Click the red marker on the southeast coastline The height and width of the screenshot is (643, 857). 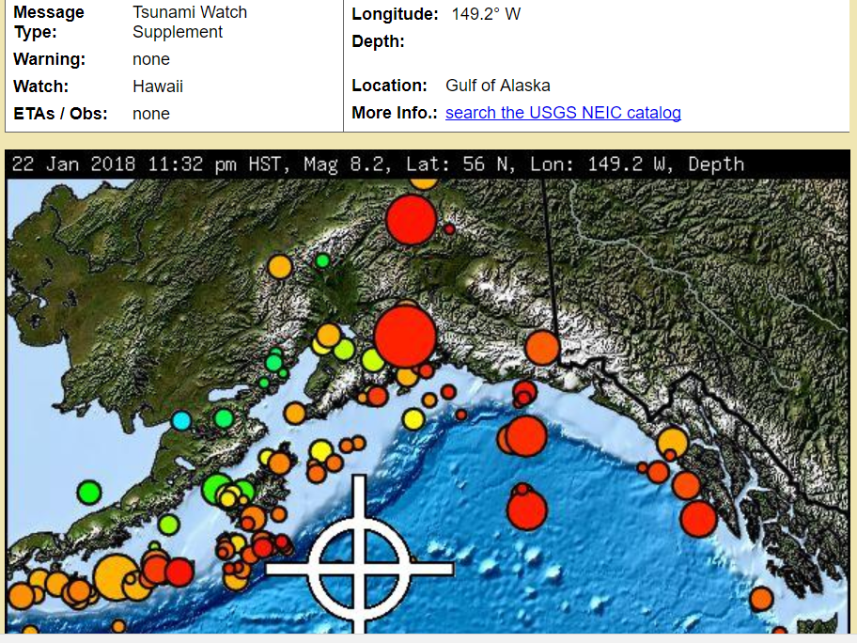(698, 518)
